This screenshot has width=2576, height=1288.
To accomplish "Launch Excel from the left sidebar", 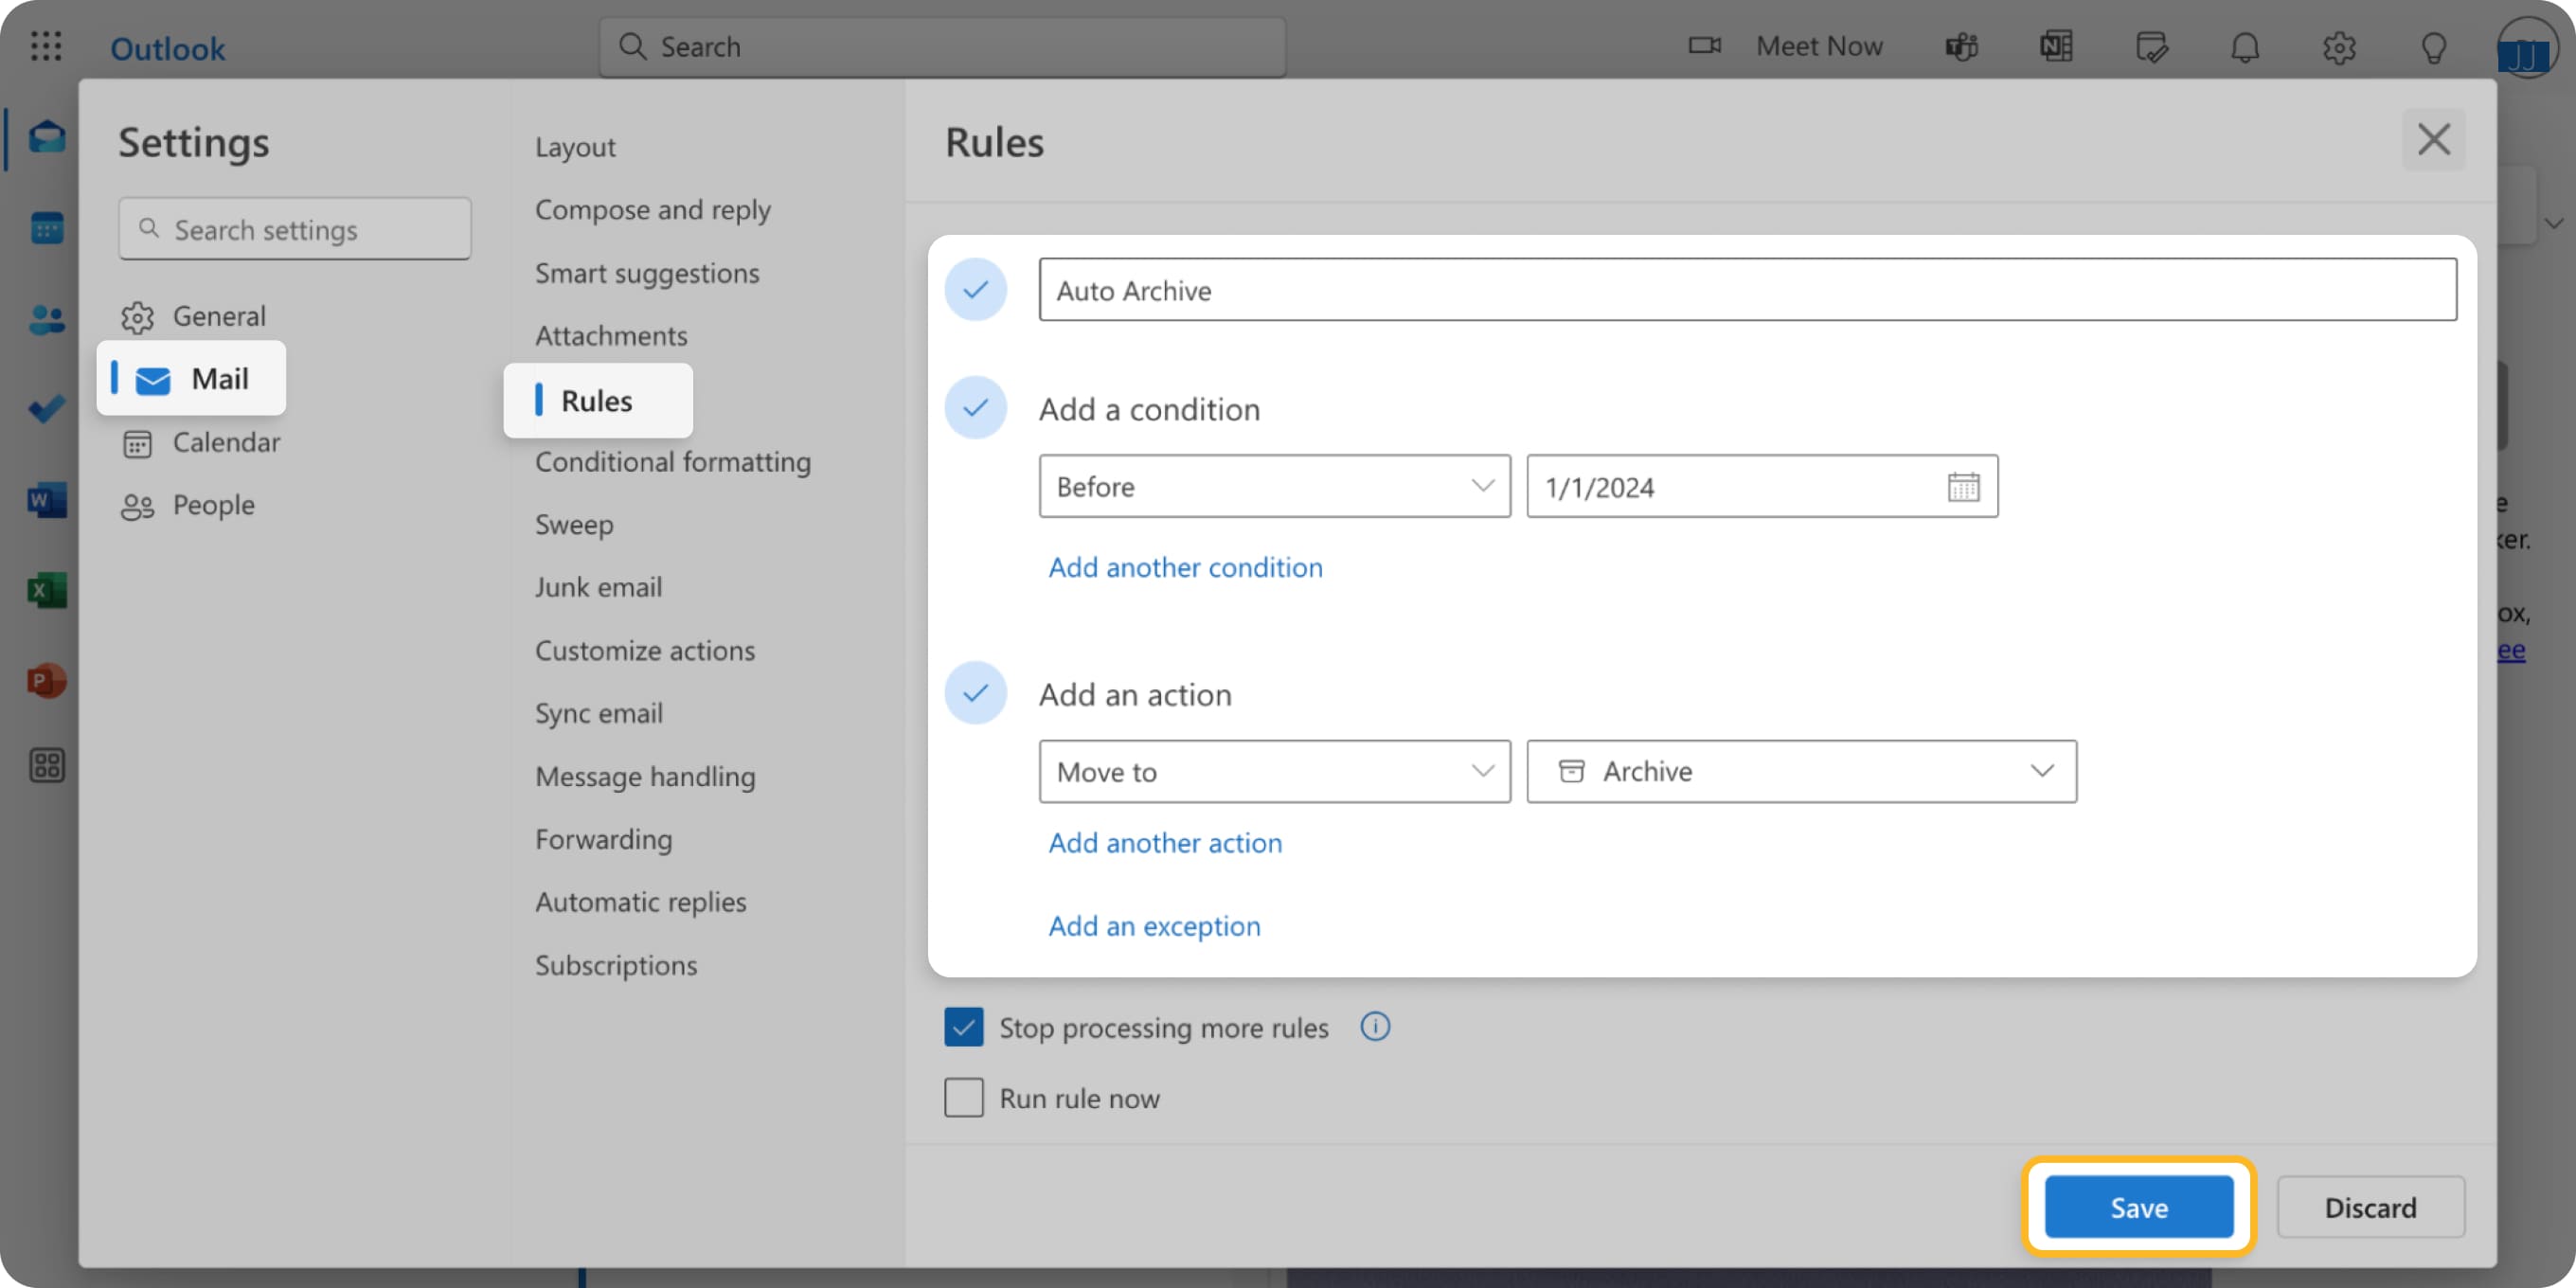I will click(46, 590).
